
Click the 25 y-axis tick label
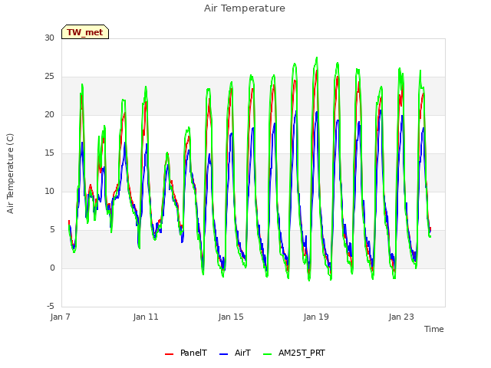pos(49,77)
